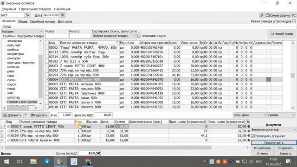
Task: Switch to the Общее tab
Action: [23, 22]
